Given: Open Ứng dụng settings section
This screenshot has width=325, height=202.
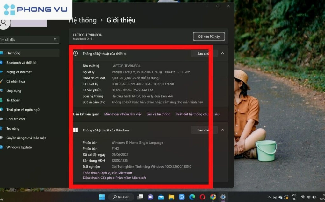Looking at the screenshot, I should tap(16, 91).
